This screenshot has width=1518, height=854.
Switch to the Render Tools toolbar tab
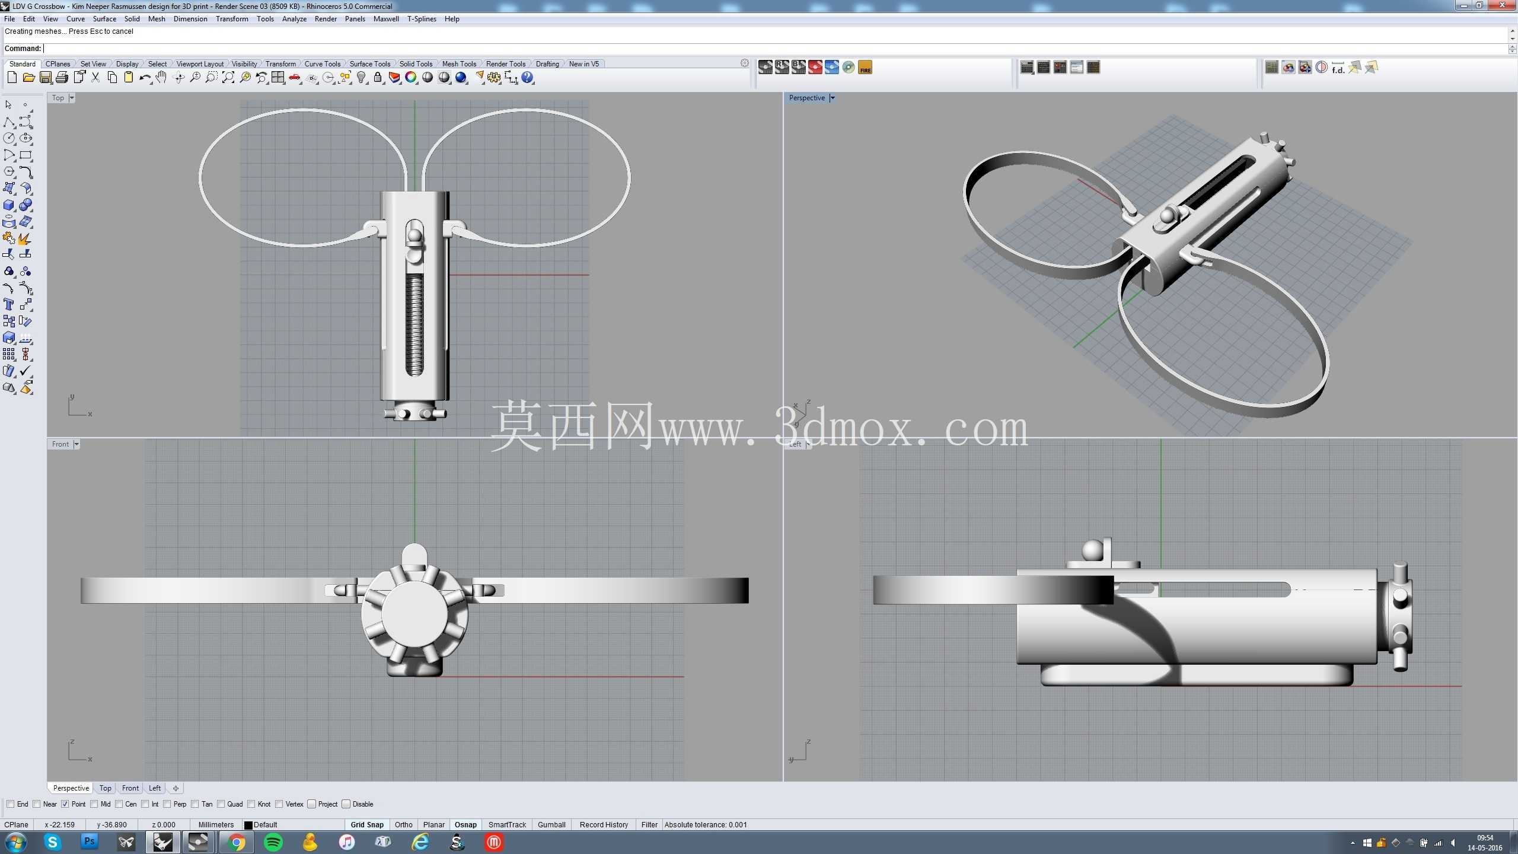click(x=506, y=64)
